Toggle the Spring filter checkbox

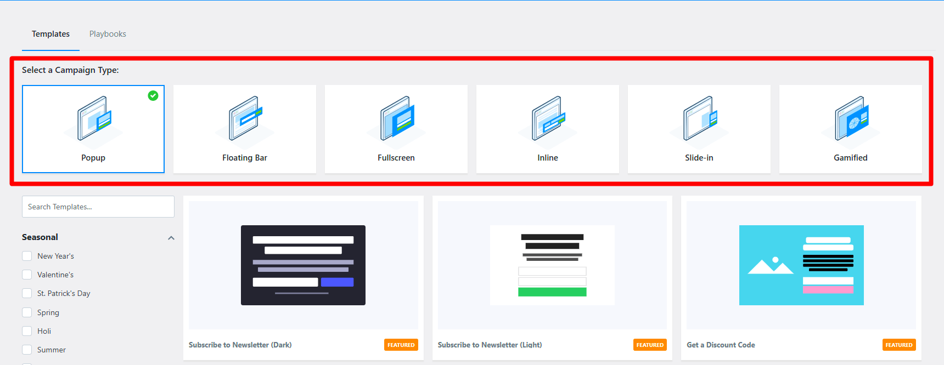pos(27,312)
